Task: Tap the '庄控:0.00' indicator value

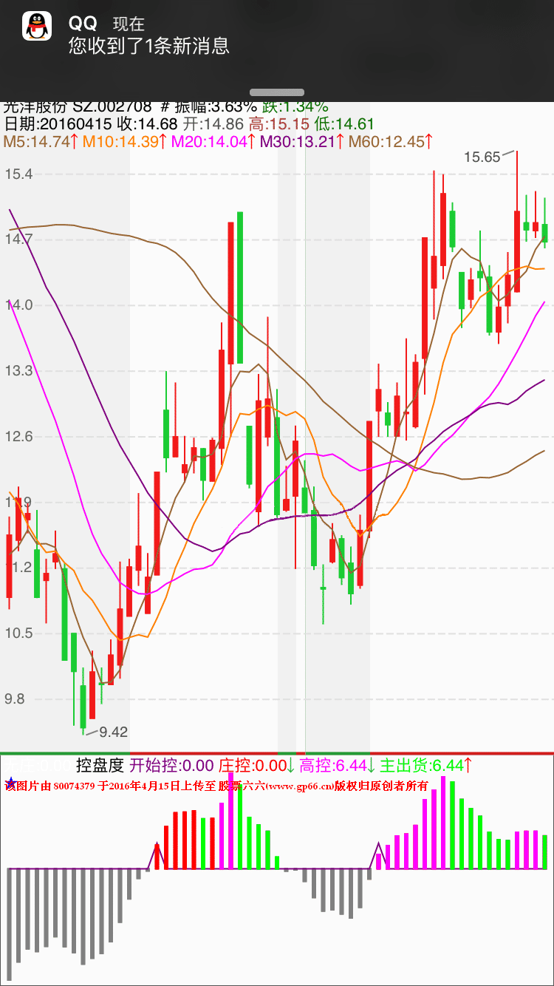Action: pyautogui.click(x=257, y=765)
